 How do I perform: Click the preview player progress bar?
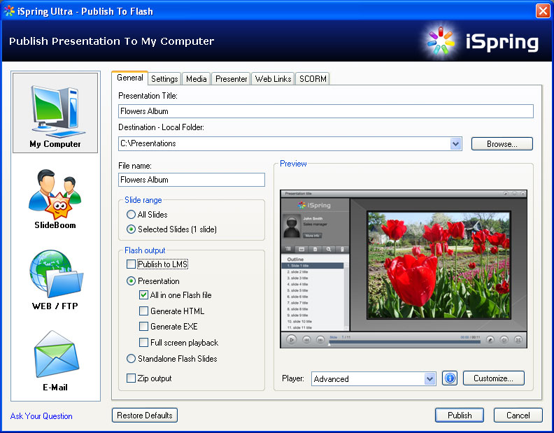click(x=404, y=342)
